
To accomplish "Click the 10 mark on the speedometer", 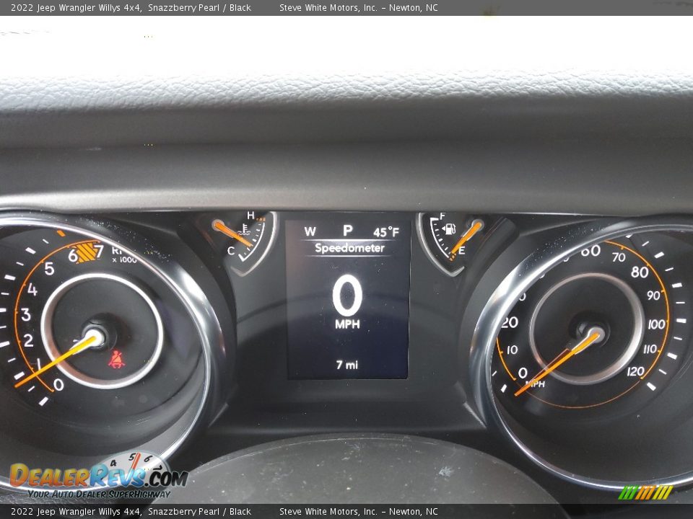I will (513, 350).
